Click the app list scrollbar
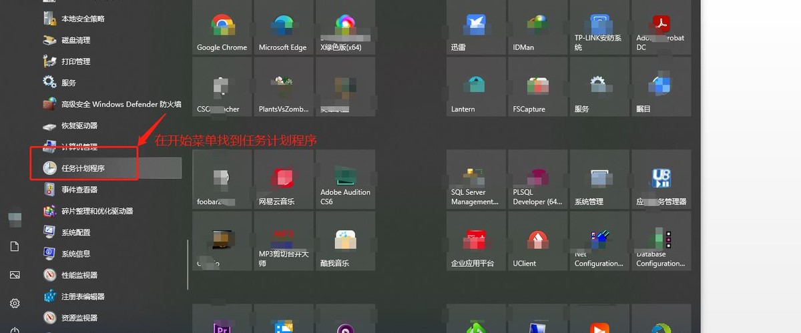The height and width of the screenshot is (333, 801). click(x=188, y=265)
